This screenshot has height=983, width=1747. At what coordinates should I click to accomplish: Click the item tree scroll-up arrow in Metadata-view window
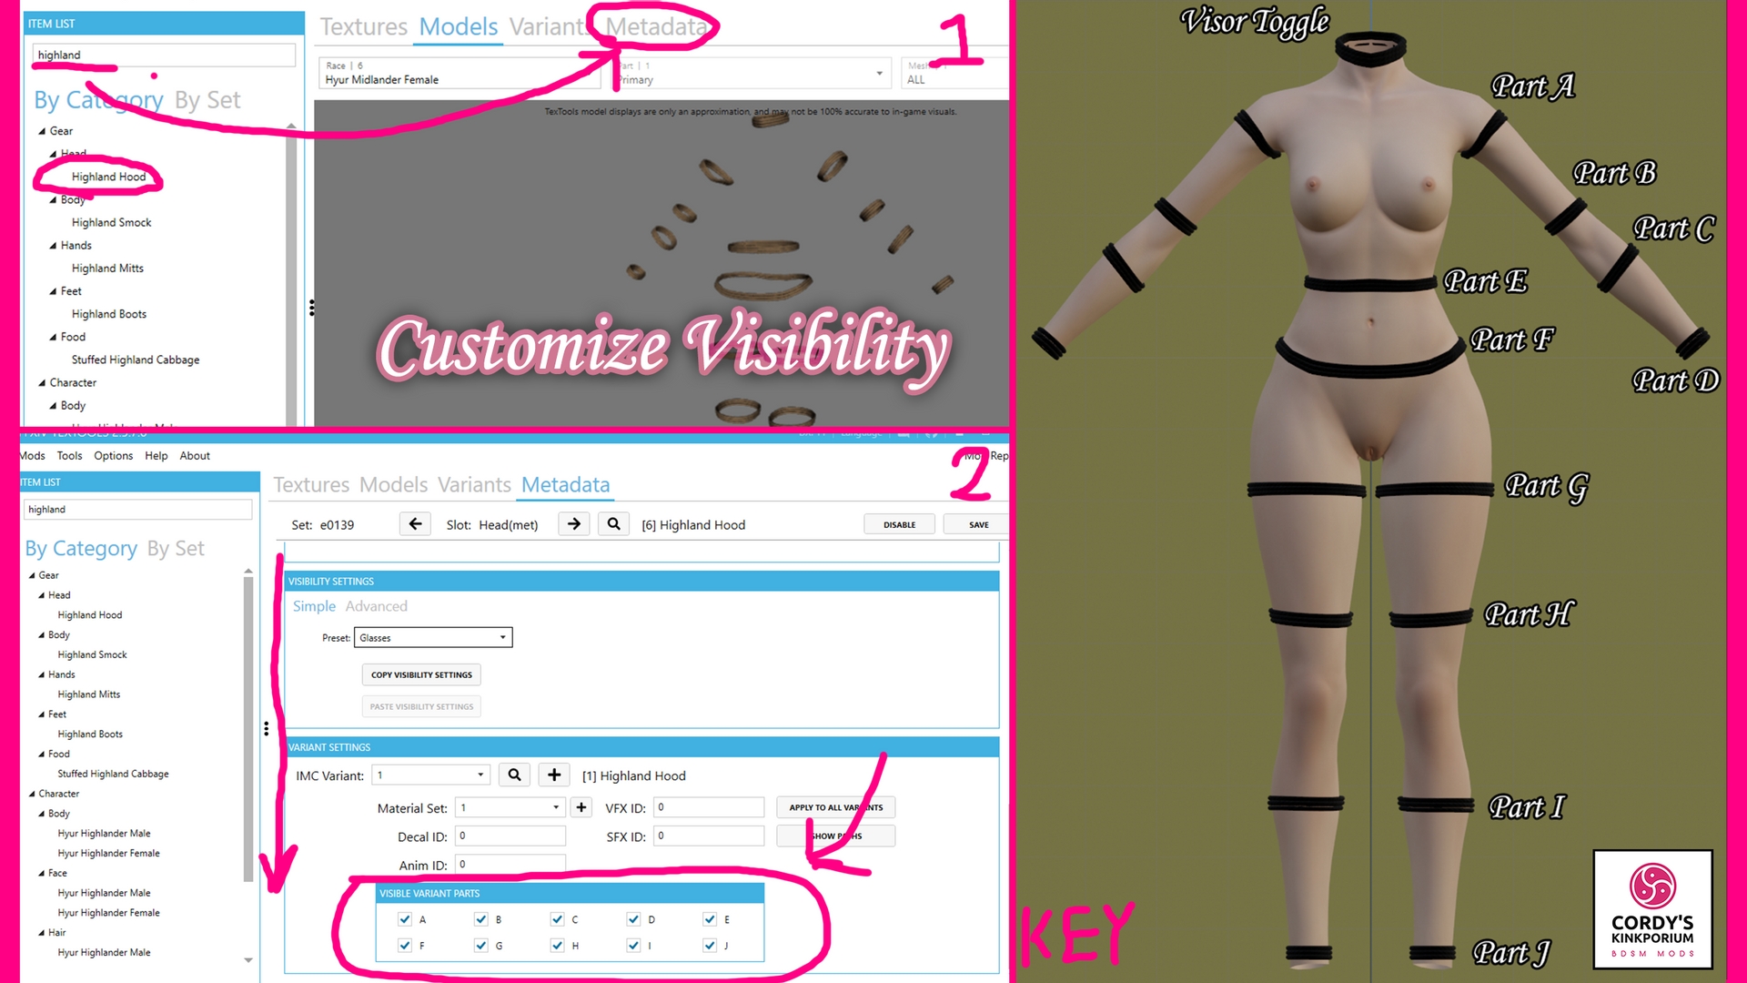point(248,571)
